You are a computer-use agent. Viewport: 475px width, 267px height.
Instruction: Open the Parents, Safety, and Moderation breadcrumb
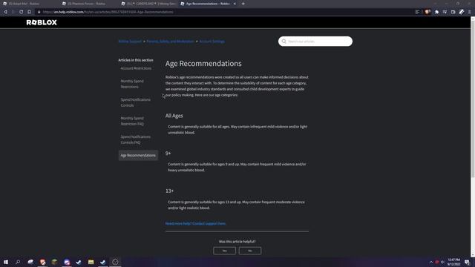(x=170, y=42)
